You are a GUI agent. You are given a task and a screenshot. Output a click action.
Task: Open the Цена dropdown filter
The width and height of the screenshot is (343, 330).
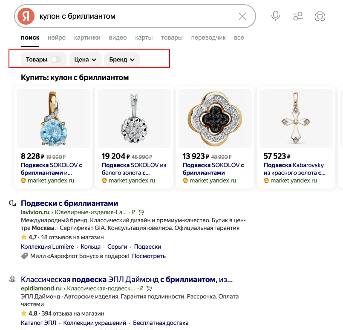85,60
